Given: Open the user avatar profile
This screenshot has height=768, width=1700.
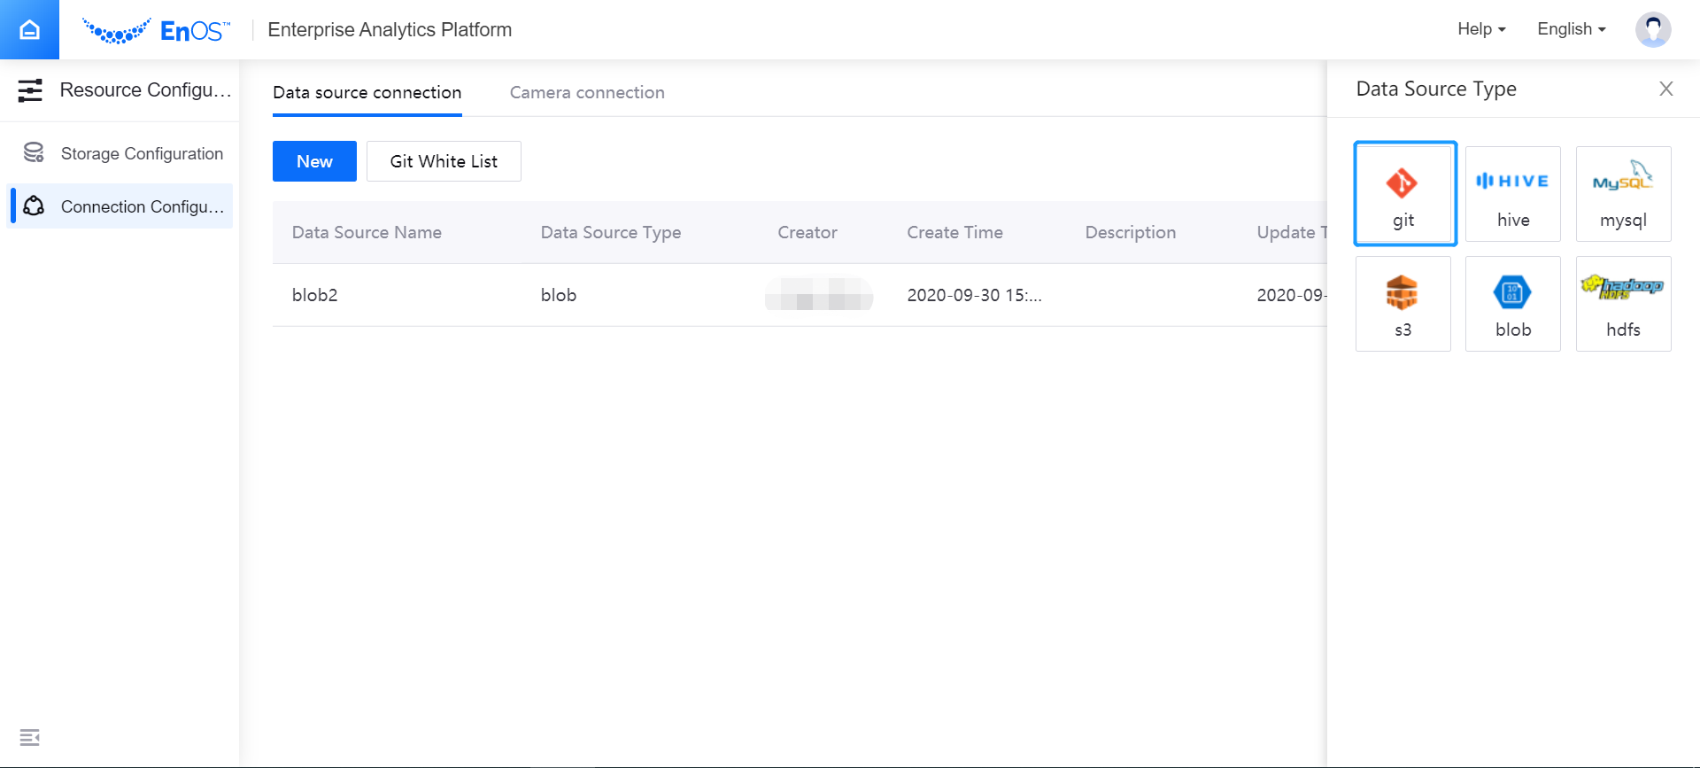Looking at the screenshot, I should (x=1652, y=29).
